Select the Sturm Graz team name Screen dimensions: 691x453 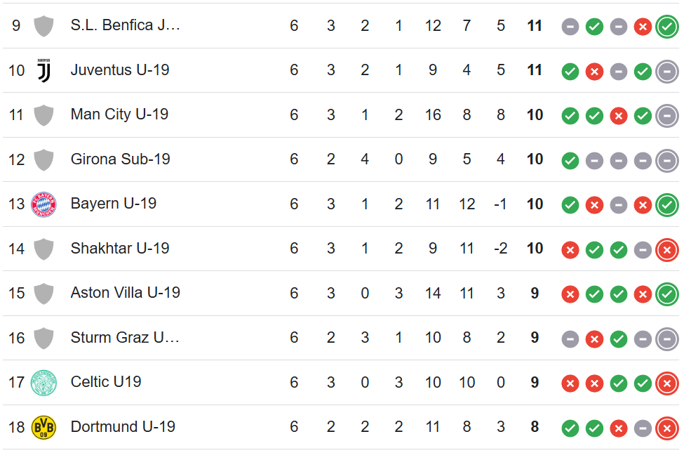click(125, 337)
